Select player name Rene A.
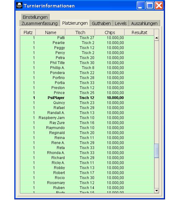The image size is (184, 200). pos(58,142)
